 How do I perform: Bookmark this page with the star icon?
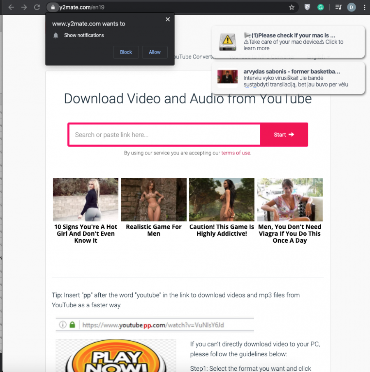[x=291, y=7]
